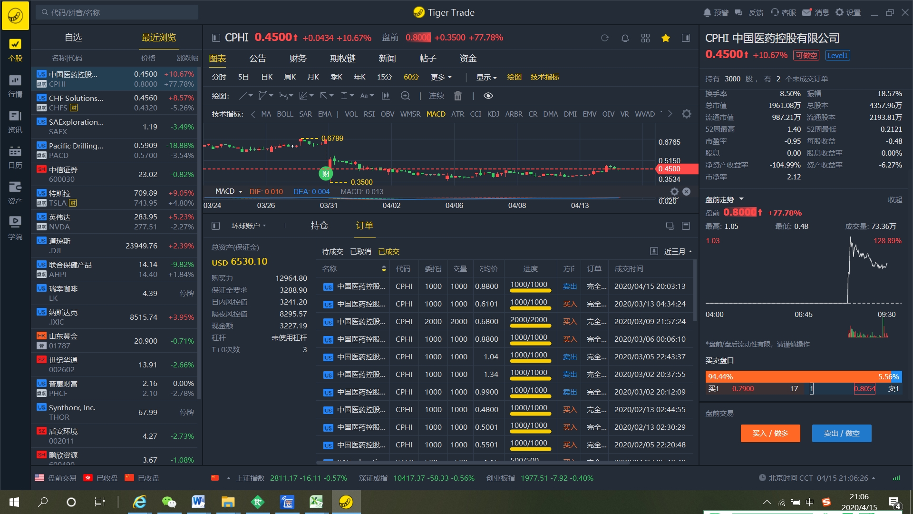Open the 个股 stocks sidebar section
The image size is (913, 514).
coord(15,50)
